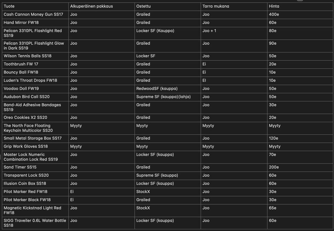Click the RedwoodSF (kauppa) cell
The height and width of the screenshot is (231, 334).
(157, 89)
